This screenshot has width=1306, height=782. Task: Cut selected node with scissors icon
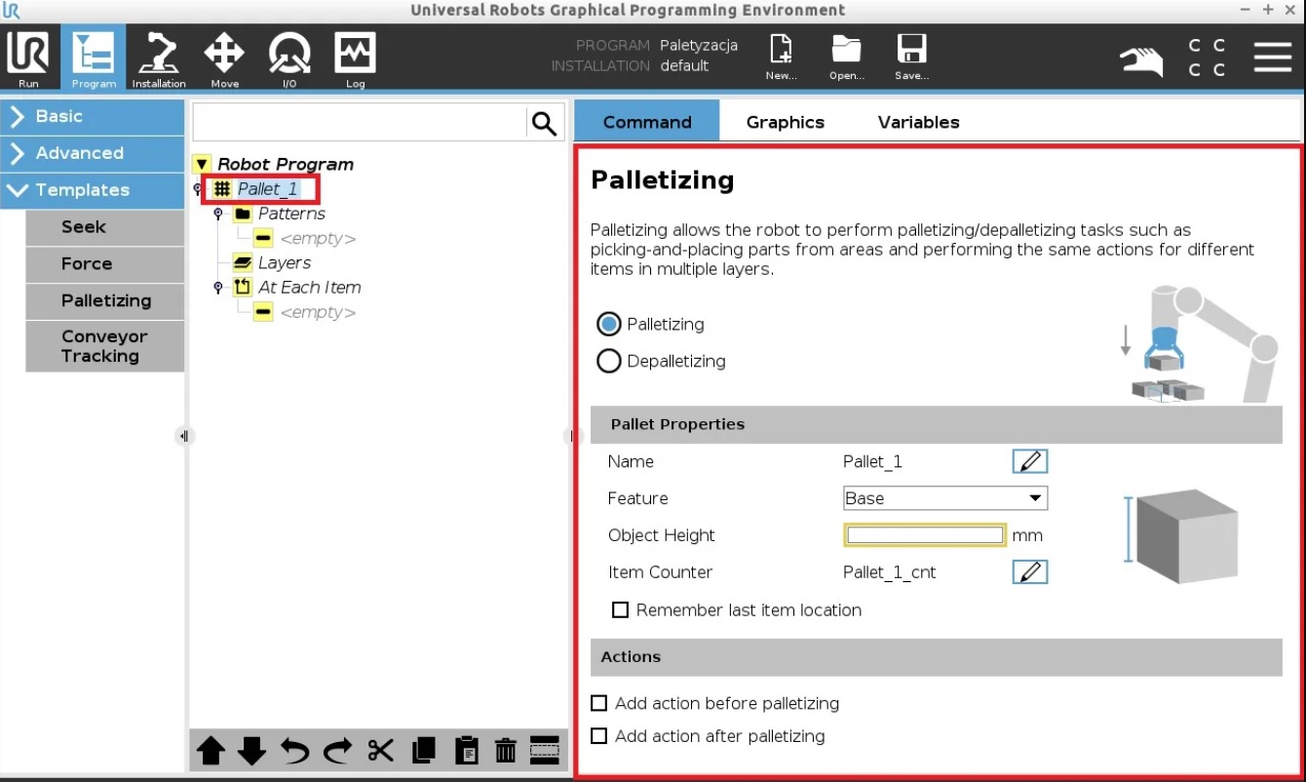[x=380, y=750]
